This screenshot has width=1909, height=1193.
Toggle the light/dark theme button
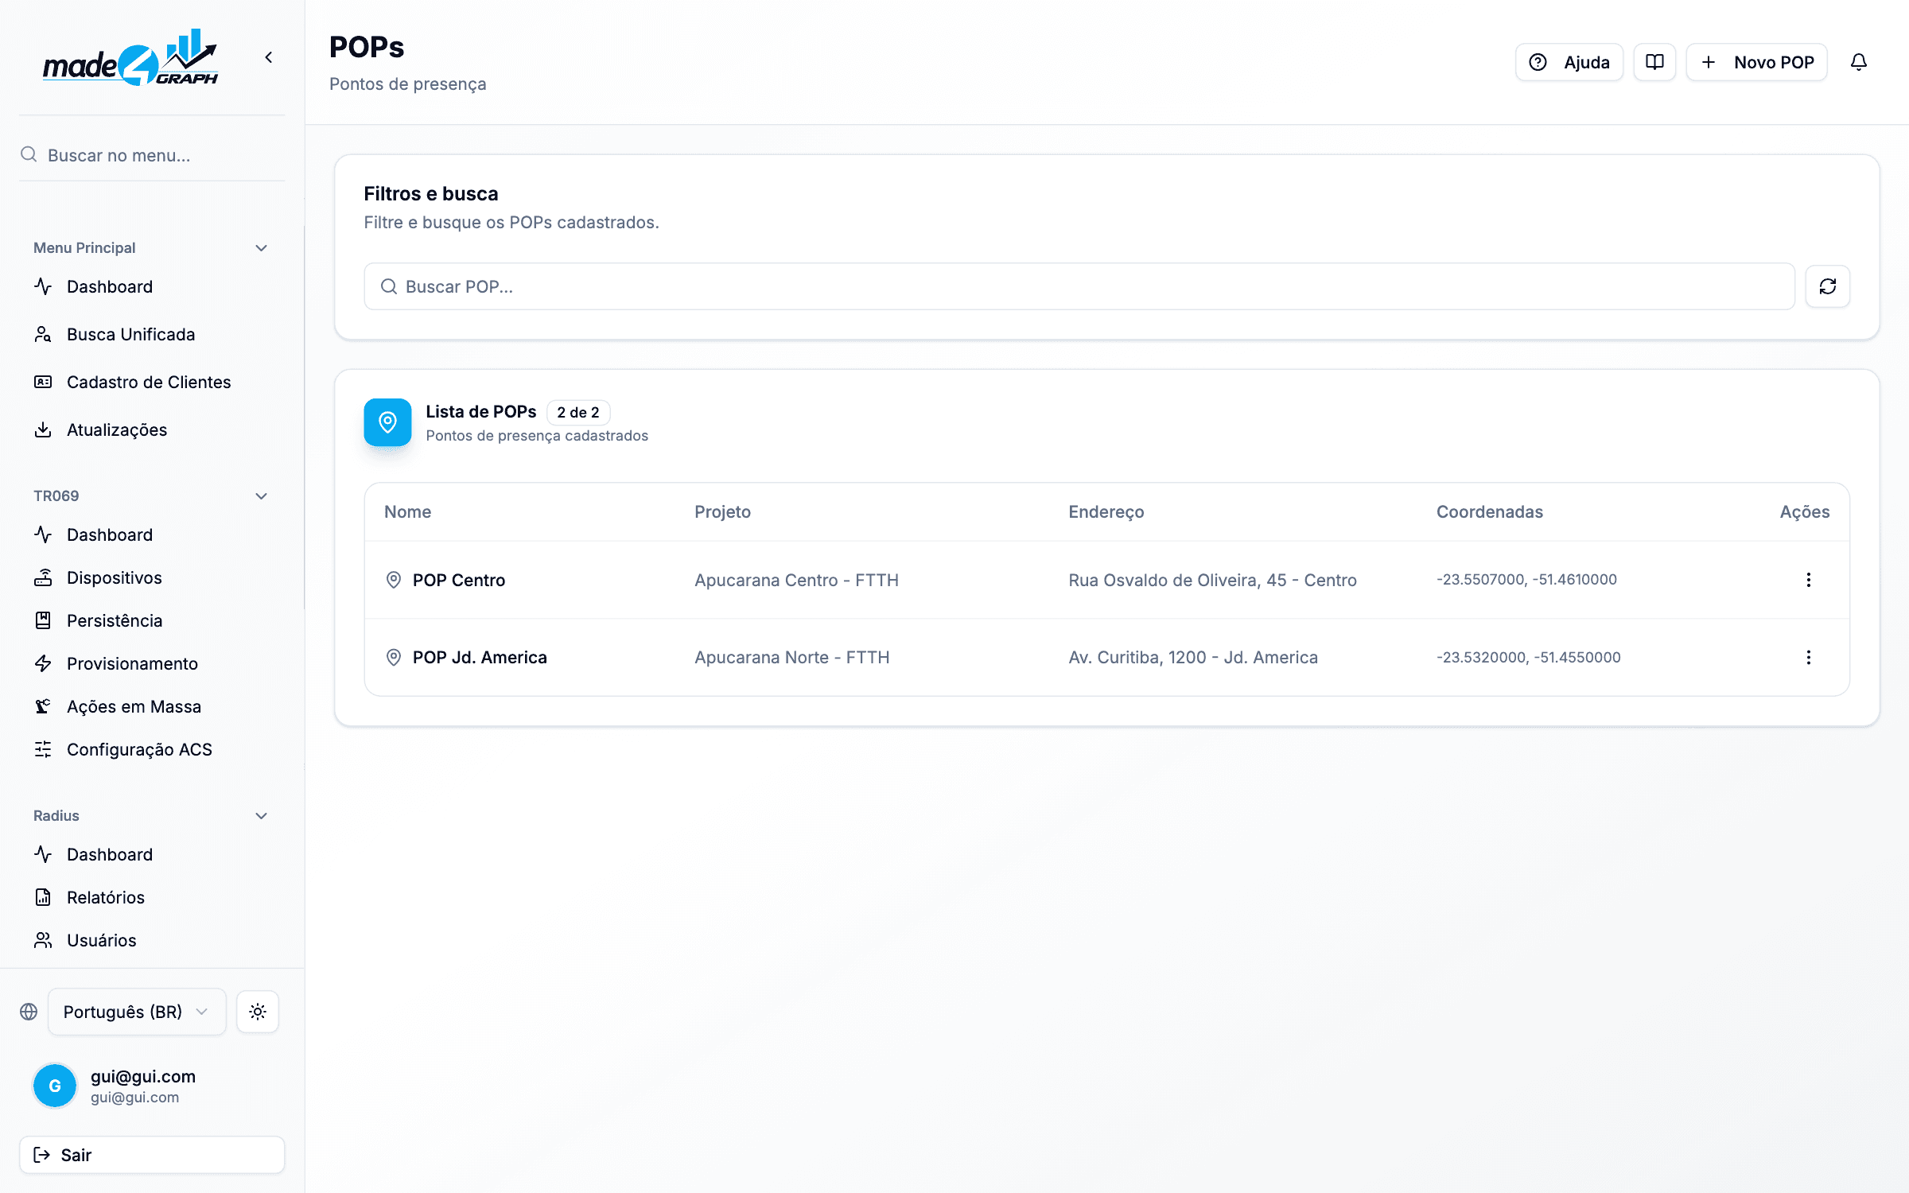257,1012
